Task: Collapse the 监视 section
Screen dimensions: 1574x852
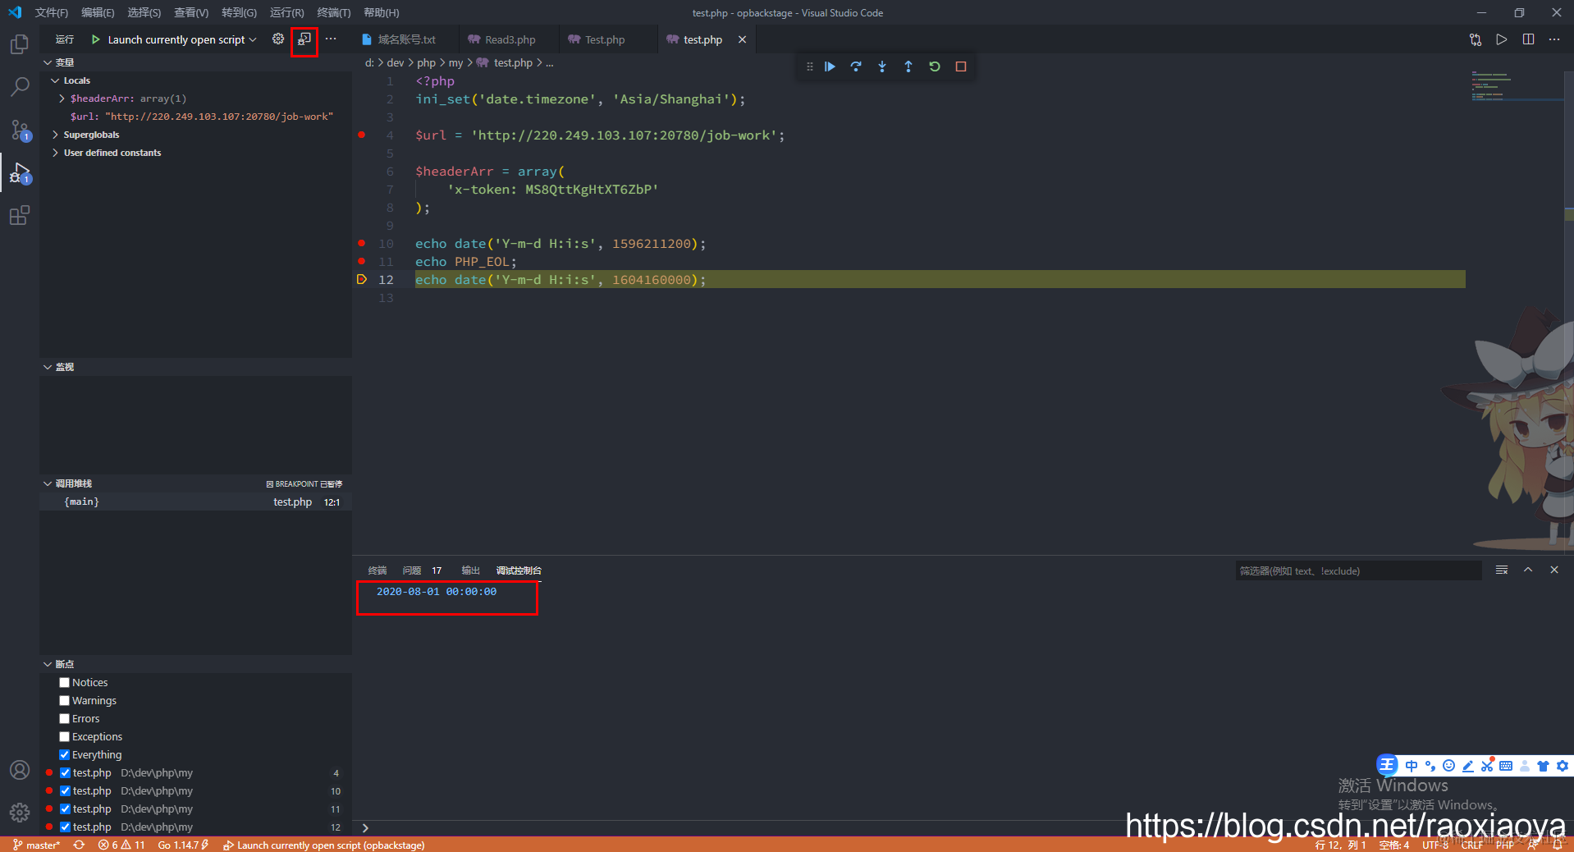Action: tap(48, 367)
